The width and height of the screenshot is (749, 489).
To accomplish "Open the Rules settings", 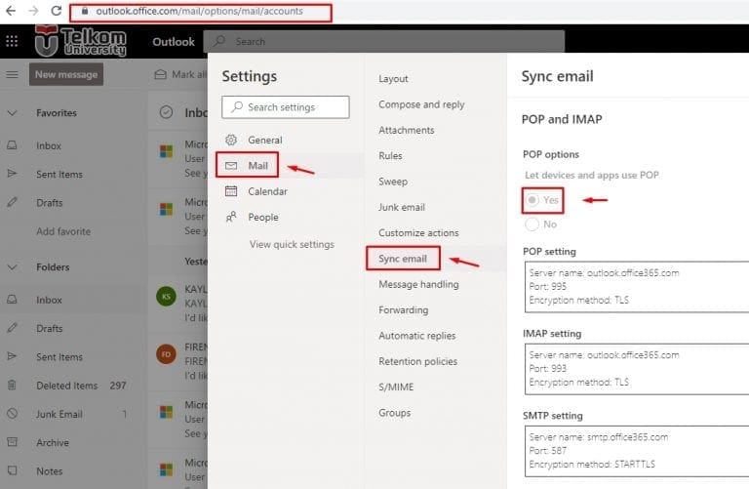I will click(x=390, y=156).
